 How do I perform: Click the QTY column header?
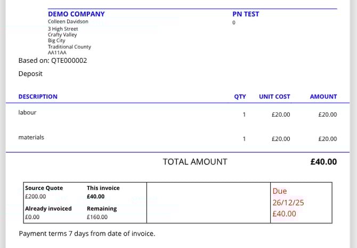click(240, 97)
